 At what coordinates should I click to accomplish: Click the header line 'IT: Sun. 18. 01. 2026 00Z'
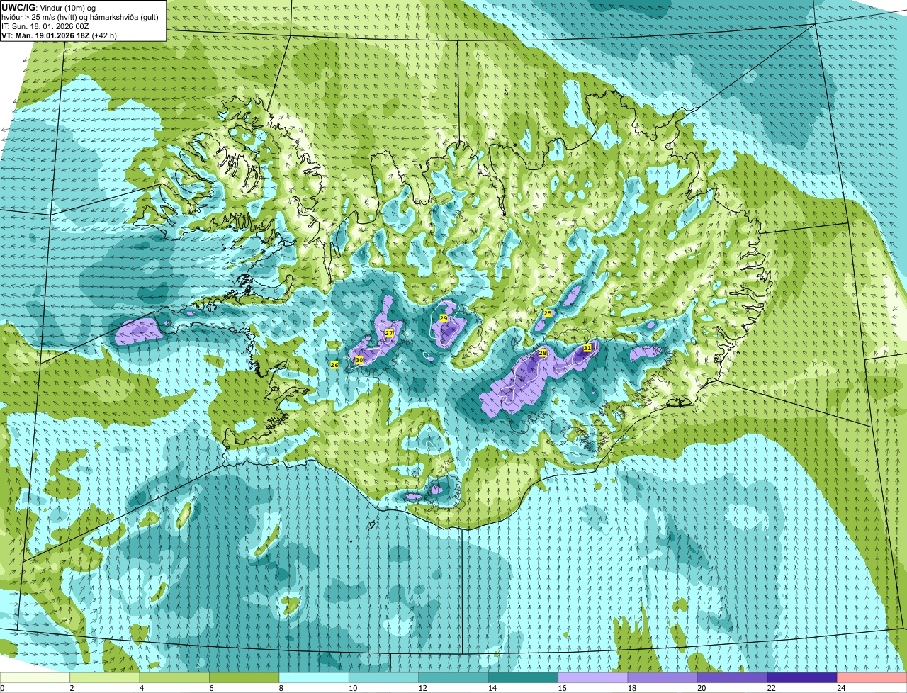[45, 26]
